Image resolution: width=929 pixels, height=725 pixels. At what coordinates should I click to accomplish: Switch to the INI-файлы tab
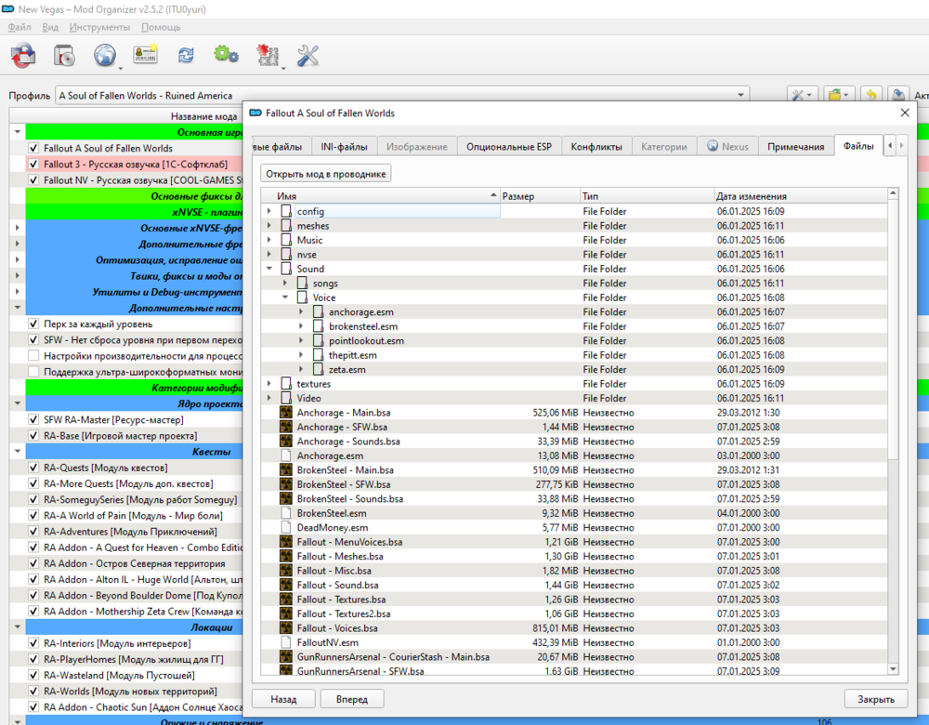344,147
